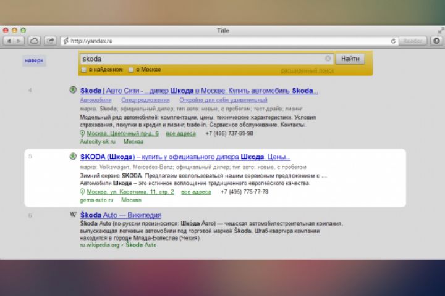This screenshot has height=296, width=445.
Task: Go back with the browser back arrow
Action: click(x=9, y=41)
